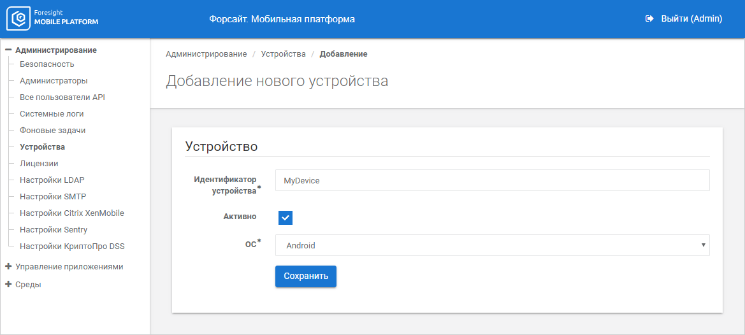The width and height of the screenshot is (745, 335).
Task: Click the Сохранить button
Action: coord(305,276)
